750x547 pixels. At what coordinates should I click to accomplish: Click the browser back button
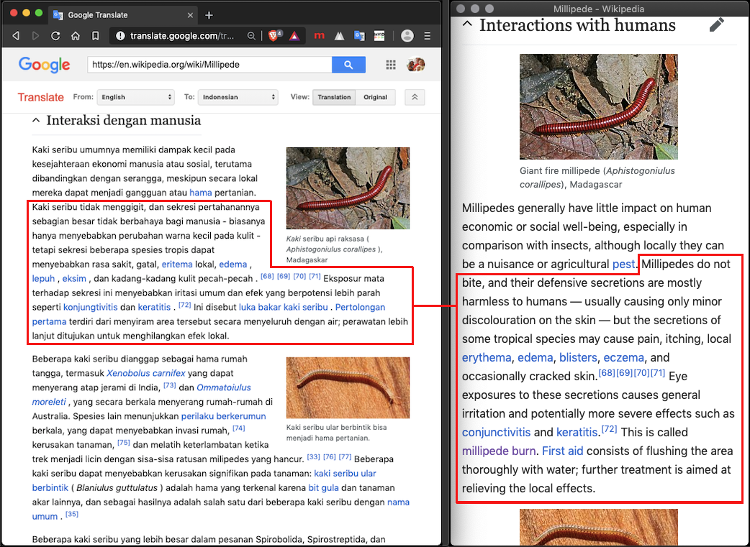pyautogui.click(x=15, y=36)
